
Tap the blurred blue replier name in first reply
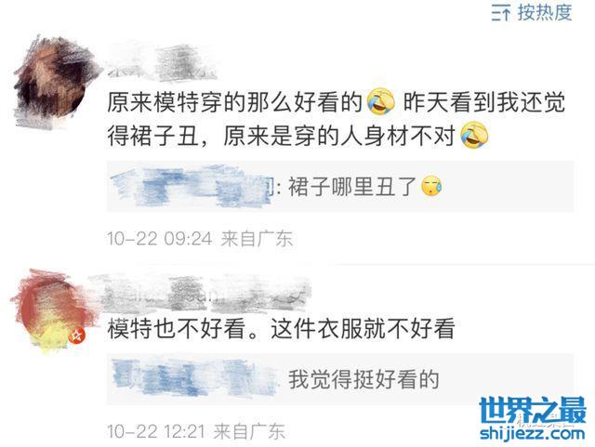click(x=192, y=186)
